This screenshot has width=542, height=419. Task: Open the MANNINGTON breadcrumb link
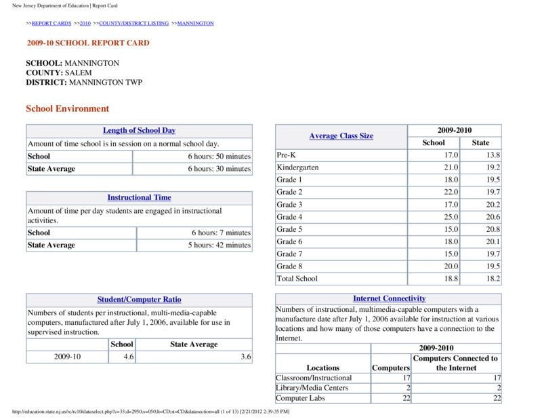pyautogui.click(x=196, y=23)
